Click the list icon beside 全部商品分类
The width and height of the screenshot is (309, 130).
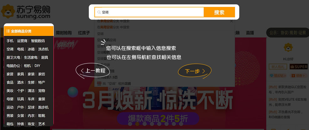click(x=8, y=31)
